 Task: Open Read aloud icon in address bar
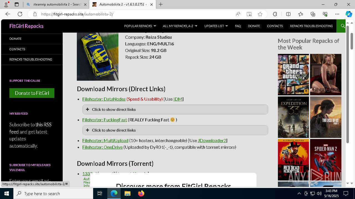pos(238,14)
